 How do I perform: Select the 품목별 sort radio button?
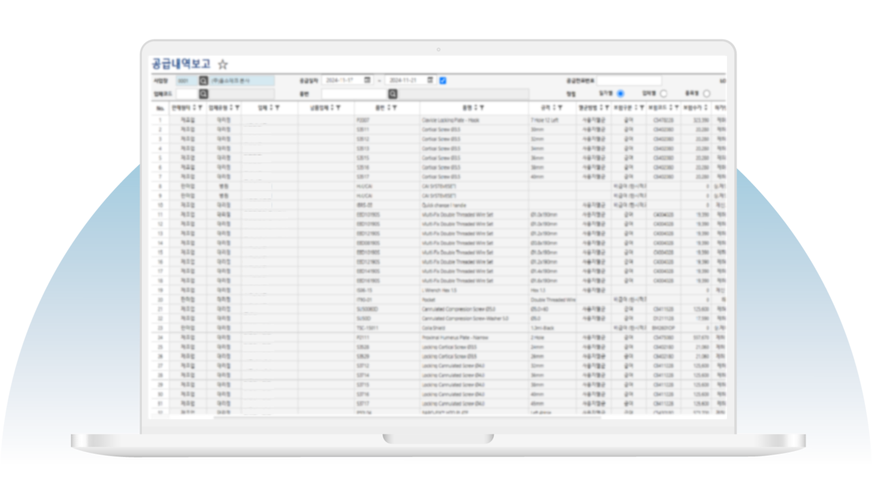point(706,94)
